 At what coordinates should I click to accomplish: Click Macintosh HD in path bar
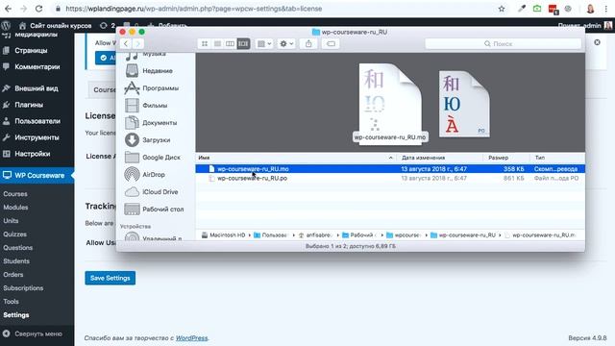click(x=223, y=235)
